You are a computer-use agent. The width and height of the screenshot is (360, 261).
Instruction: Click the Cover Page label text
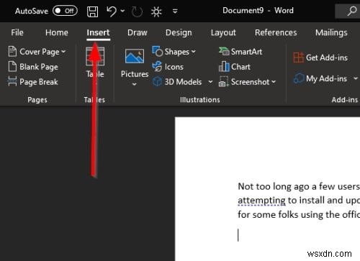tap(40, 52)
